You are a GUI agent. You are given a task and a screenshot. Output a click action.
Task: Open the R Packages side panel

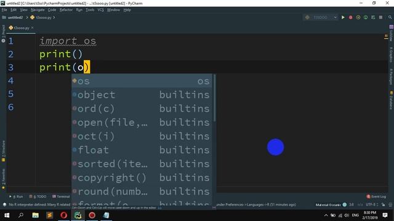point(391,76)
